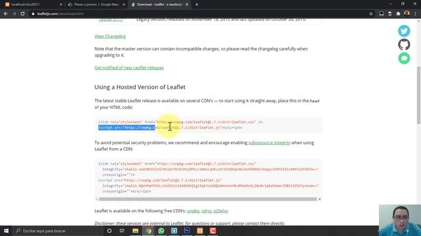Switch to Chrome on the taskbar

pos(148,231)
